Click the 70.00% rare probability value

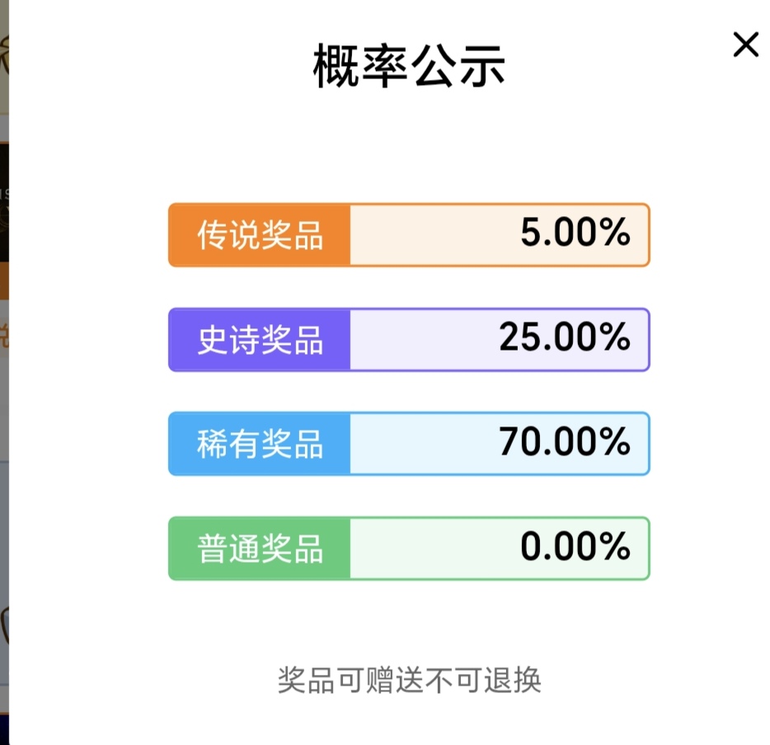[x=564, y=443]
